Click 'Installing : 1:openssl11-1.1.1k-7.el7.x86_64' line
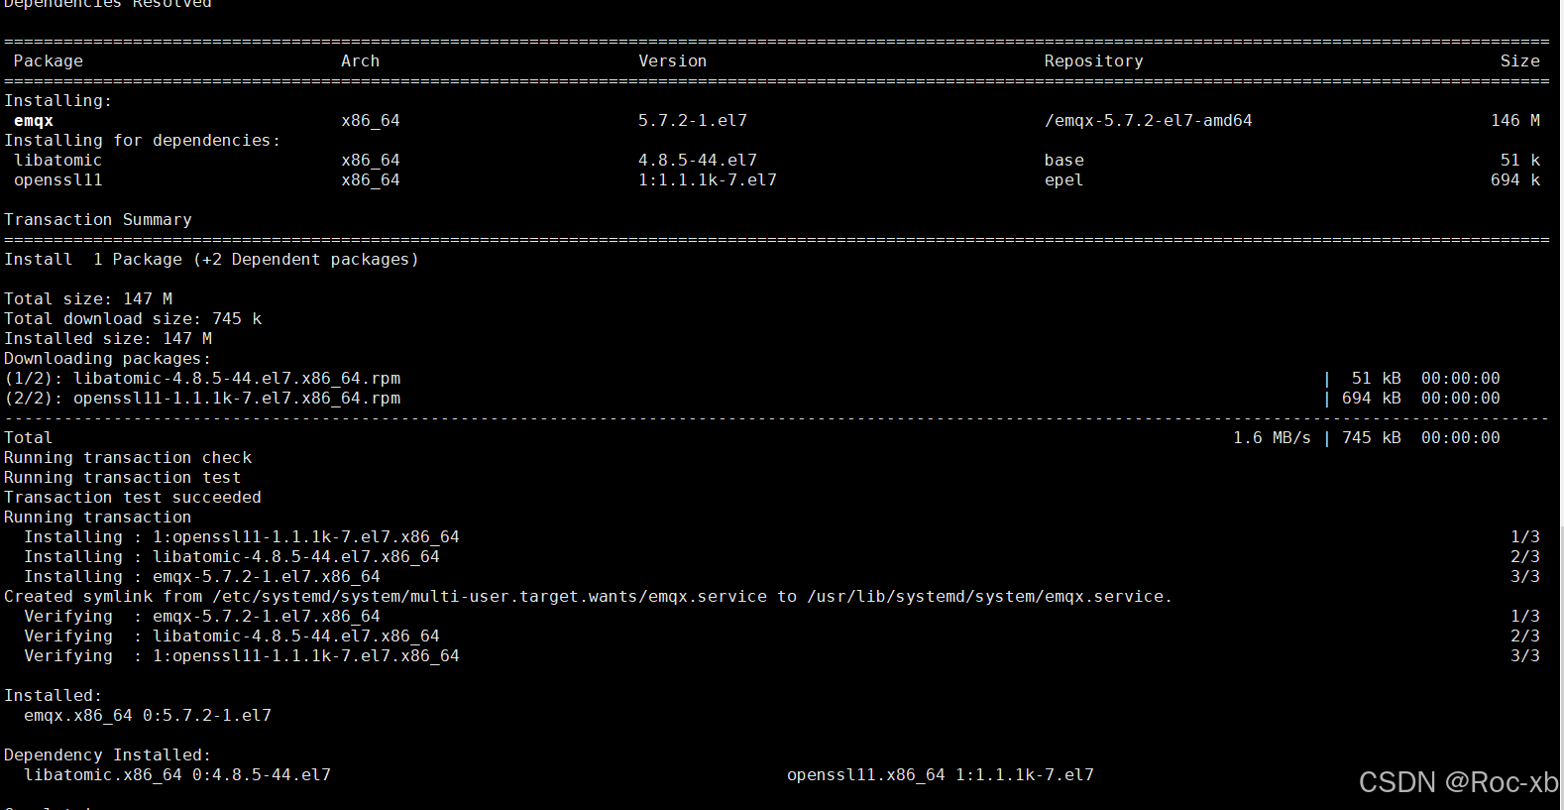 click(242, 537)
